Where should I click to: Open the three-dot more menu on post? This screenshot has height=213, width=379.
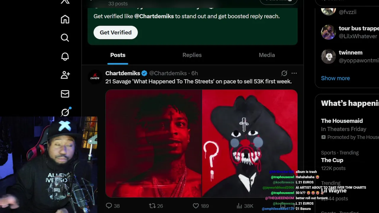click(294, 73)
